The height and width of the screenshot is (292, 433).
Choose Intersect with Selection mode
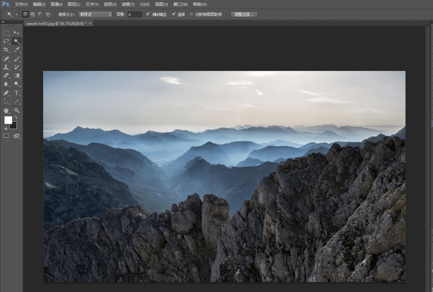coord(48,14)
